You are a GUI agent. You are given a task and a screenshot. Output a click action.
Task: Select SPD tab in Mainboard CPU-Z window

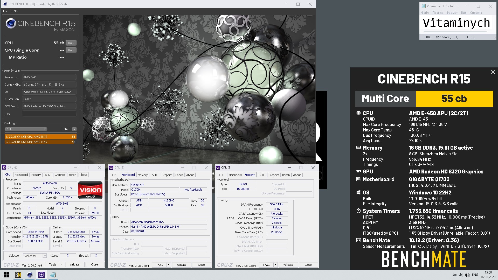click(x=155, y=175)
